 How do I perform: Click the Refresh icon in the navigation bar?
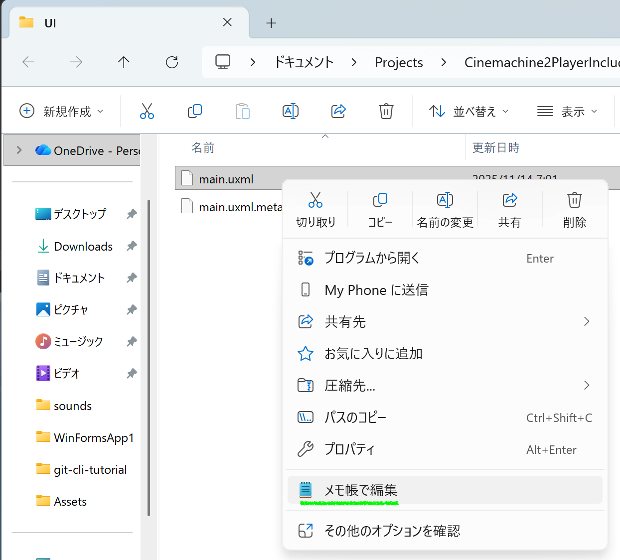point(172,62)
